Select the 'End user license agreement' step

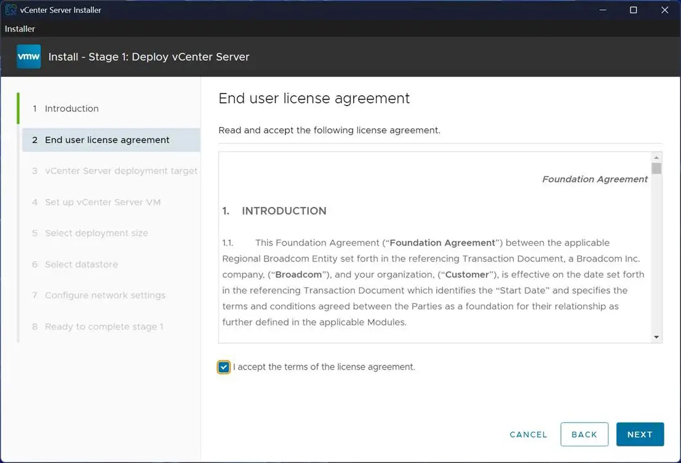point(107,139)
